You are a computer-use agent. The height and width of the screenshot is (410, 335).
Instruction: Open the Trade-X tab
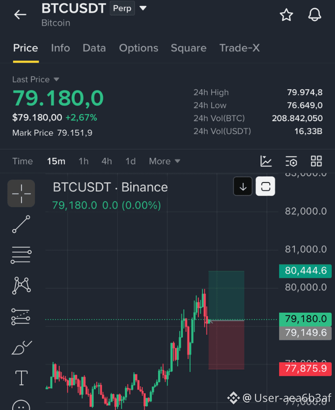coord(240,48)
